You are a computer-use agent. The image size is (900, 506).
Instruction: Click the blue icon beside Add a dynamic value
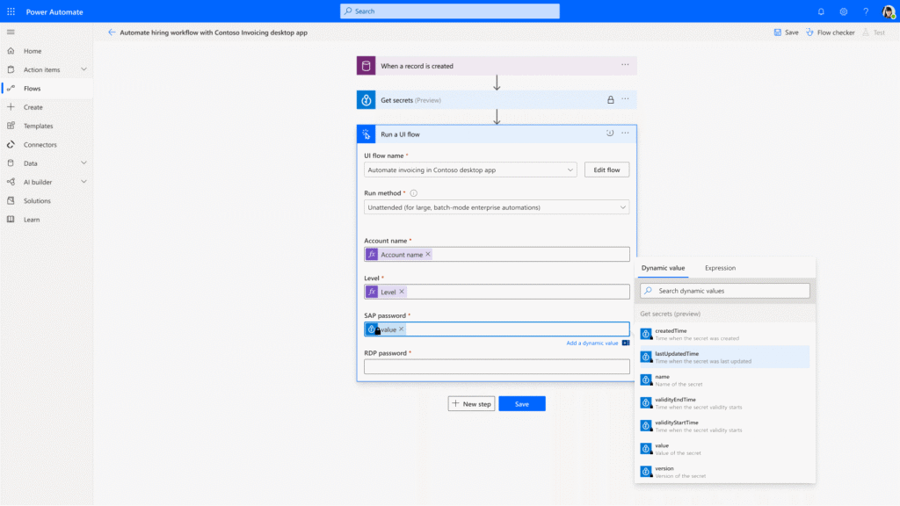click(626, 343)
